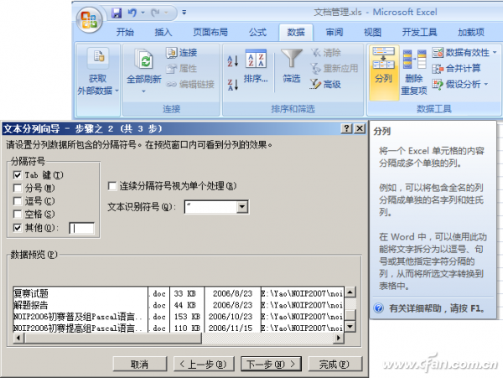Click the 分列 text-to-columns icon
The image size is (503, 378).
point(384,59)
